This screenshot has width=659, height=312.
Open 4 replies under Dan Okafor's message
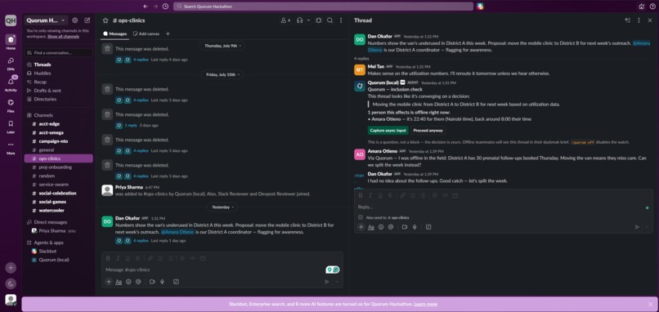click(141, 241)
